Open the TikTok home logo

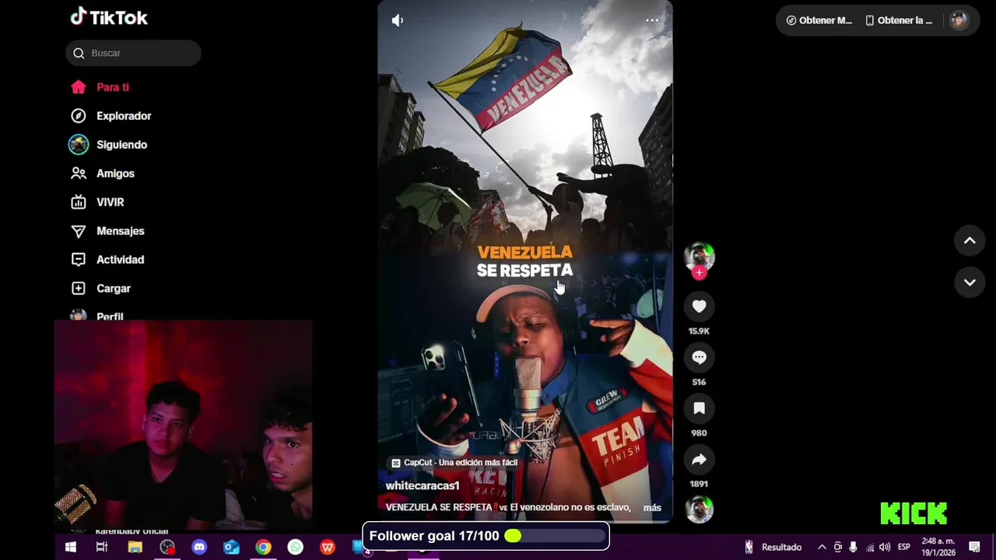click(109, 17)
